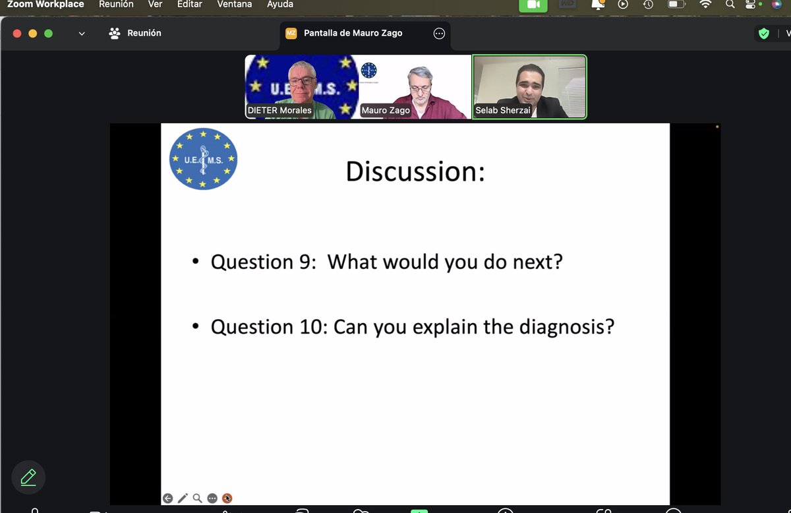Expand the window view dropdown chevron
This screenshot has height=513, width=791.
(x=82, y=33)
